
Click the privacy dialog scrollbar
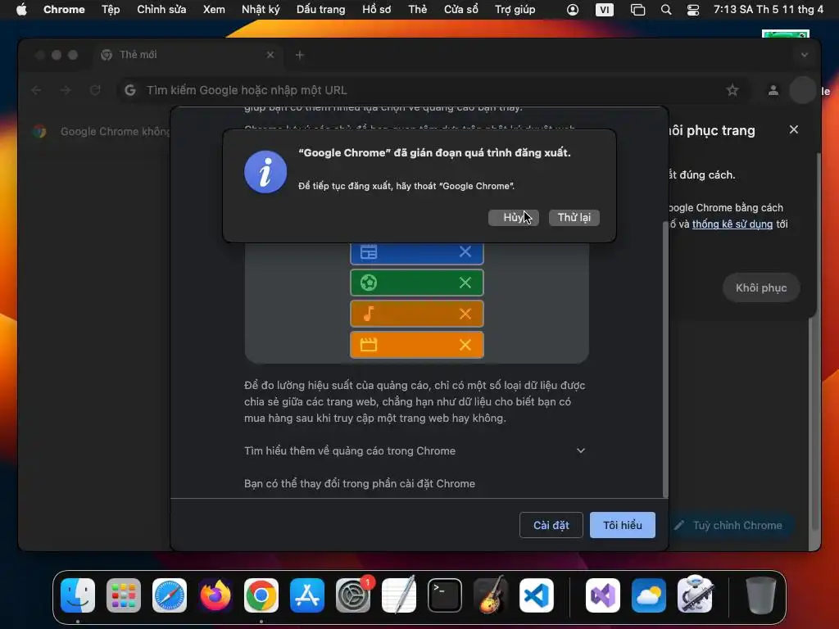(x=665, y=359)
